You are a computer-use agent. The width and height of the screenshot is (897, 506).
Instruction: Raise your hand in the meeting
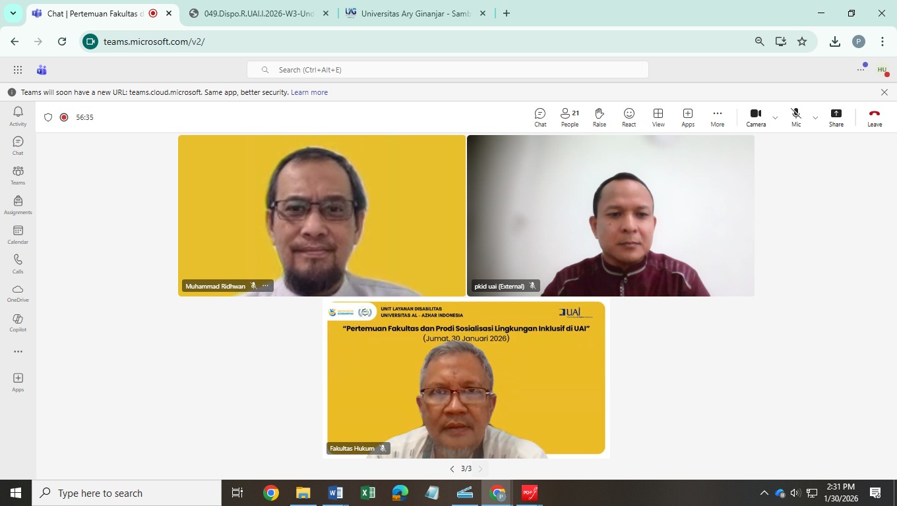(x=599, y=117)
